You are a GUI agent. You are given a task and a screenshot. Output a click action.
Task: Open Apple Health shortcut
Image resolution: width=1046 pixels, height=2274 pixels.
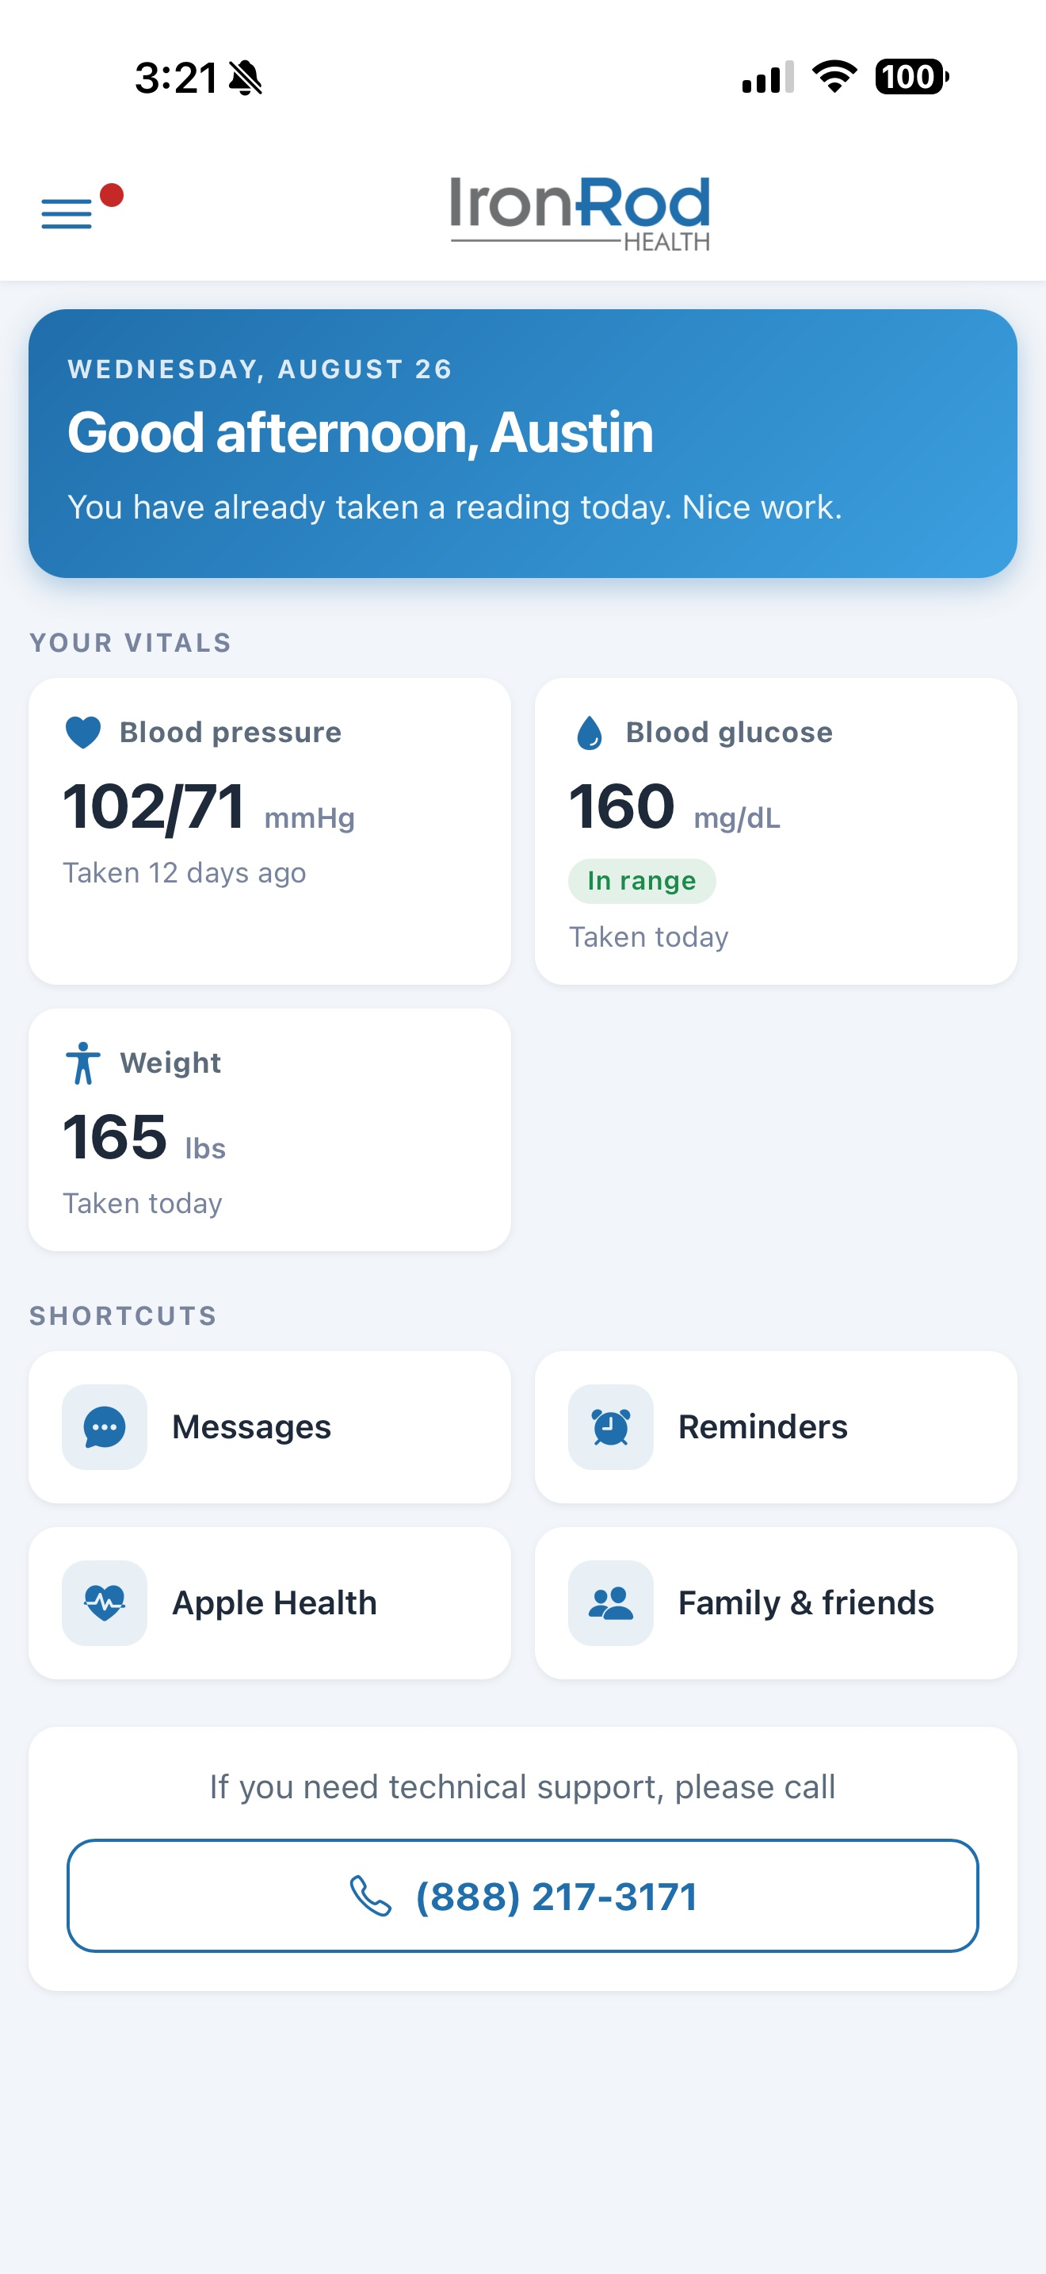[270, 1603]
